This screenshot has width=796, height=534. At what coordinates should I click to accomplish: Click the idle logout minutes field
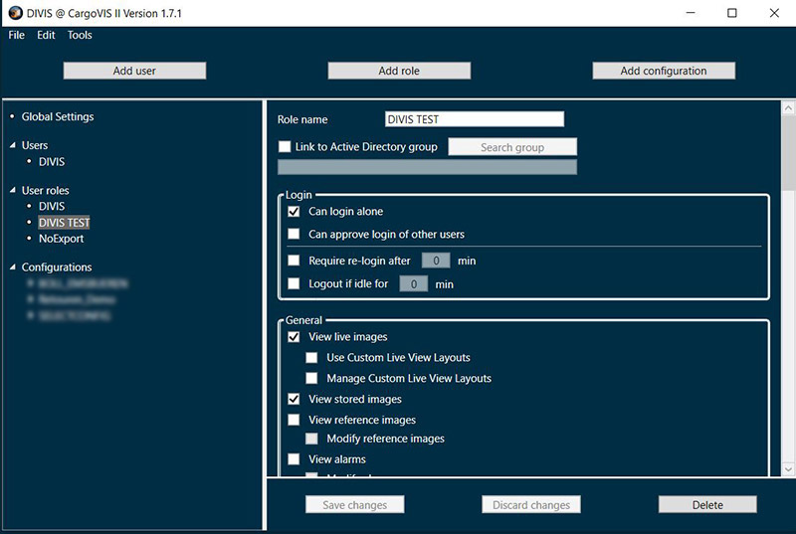413,284
